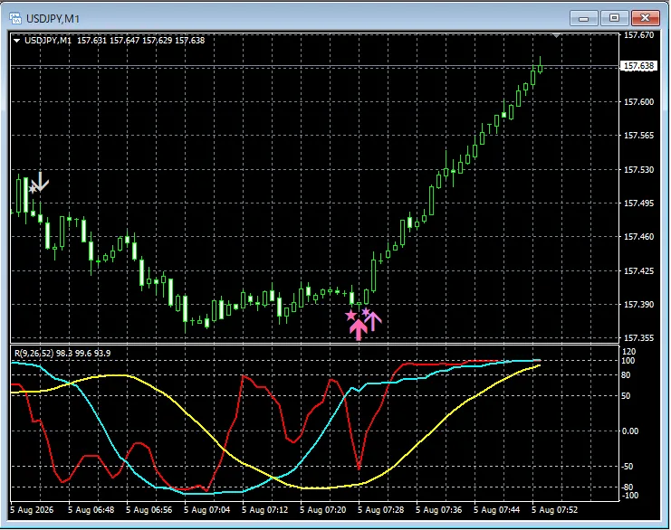Viewport: 671px width, 530px height.
Task: Click the large pink up arrow signal
Action: click(359, 329)
